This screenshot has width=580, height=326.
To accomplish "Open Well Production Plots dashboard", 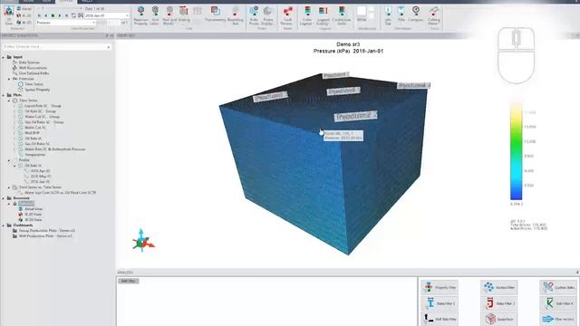I will click(45, 235).
